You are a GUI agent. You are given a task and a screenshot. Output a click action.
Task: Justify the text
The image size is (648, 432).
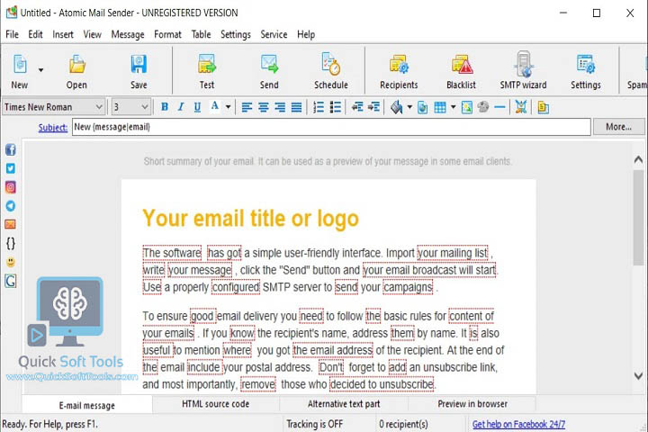point(296,107)
